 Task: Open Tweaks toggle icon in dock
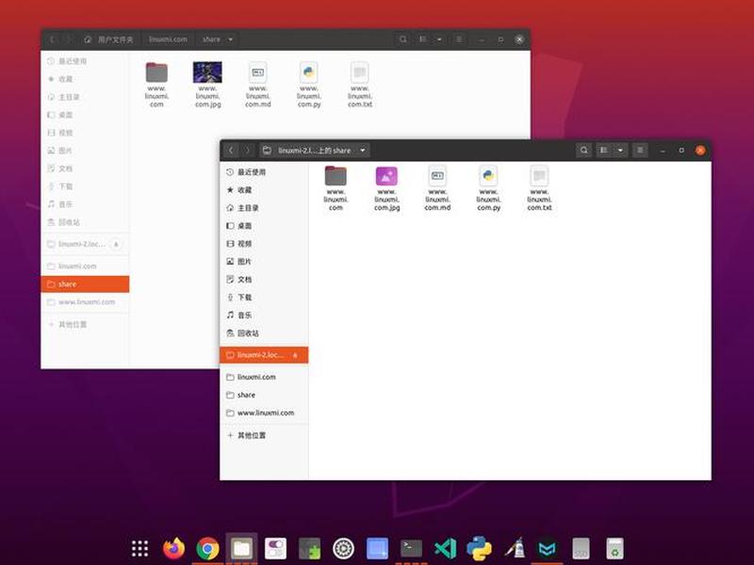coord(275,548)
